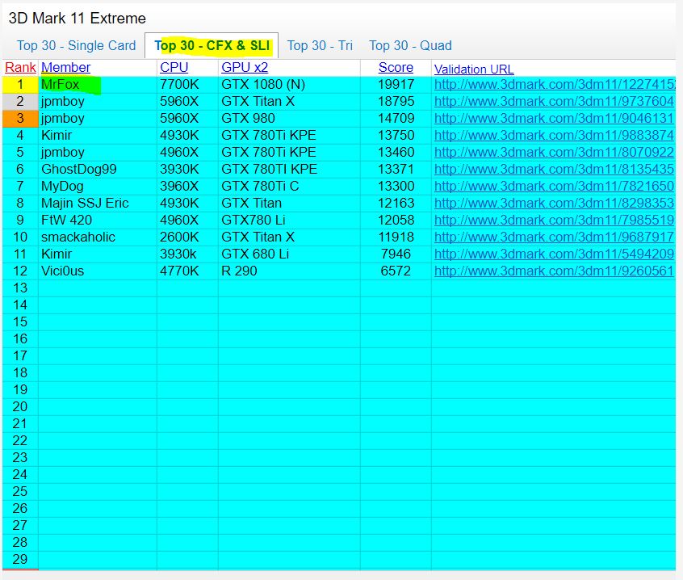
Task: Select the 7700K CPU cell
Action: click(x=187, y=85)
